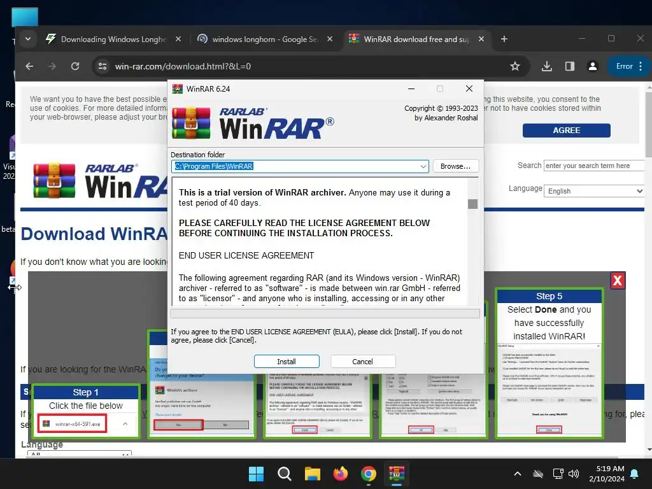Screen dimensions: 652x489
Task: Click the website search input field
Action: coord(593,166)
